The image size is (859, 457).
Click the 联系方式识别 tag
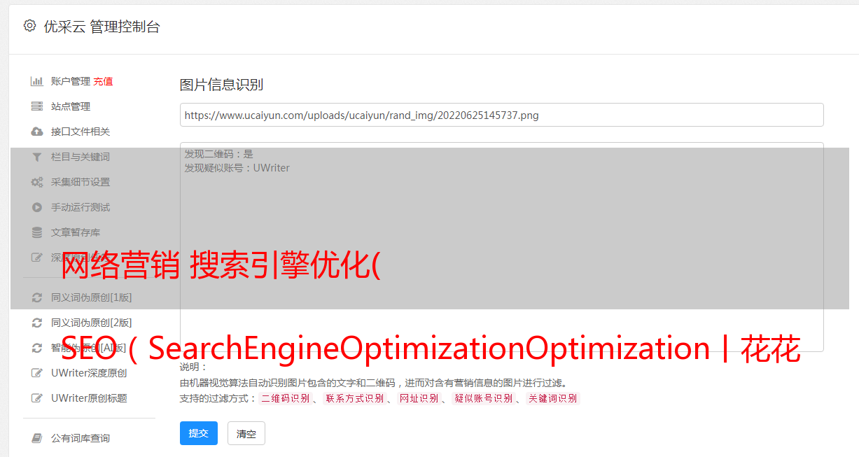point(354,398)
